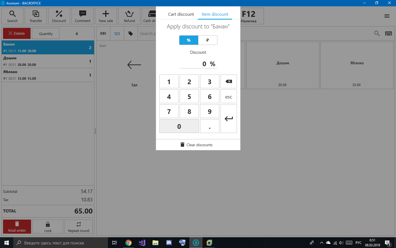Open the hamburger menu at top right

coord(387,16)
